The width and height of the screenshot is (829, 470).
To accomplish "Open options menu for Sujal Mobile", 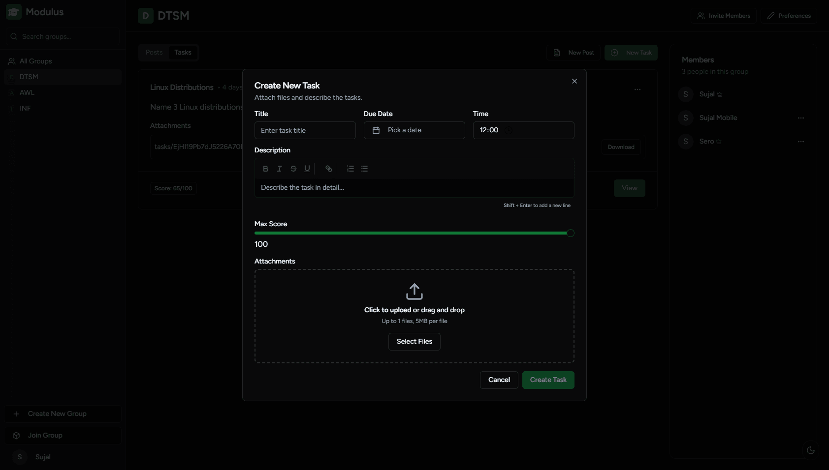I will pos(801,118).
